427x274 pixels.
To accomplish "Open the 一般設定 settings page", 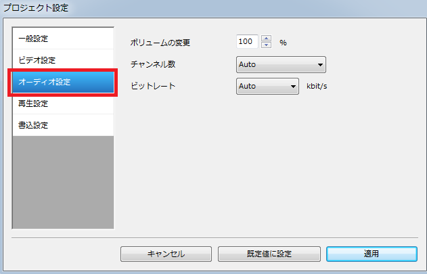I will pos(63,39).
